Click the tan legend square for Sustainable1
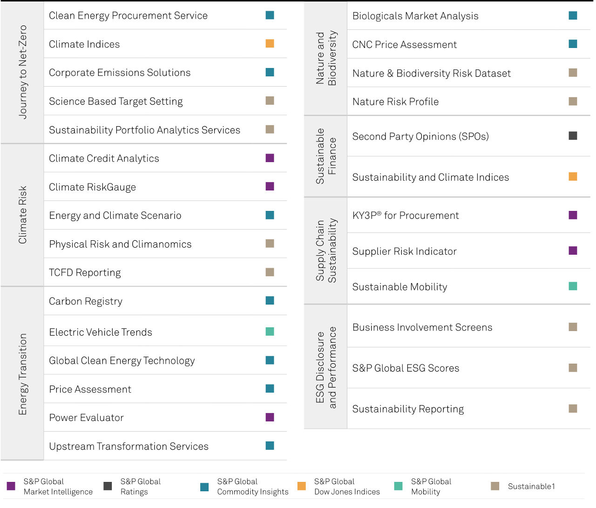 point(495,486)
